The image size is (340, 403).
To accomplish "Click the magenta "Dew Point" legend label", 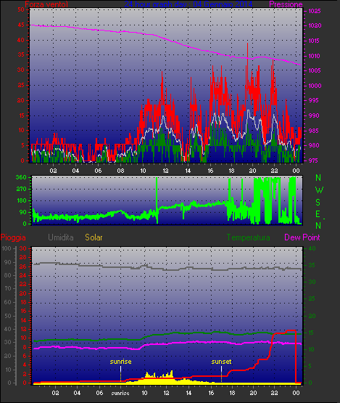I will pos(302,237).
